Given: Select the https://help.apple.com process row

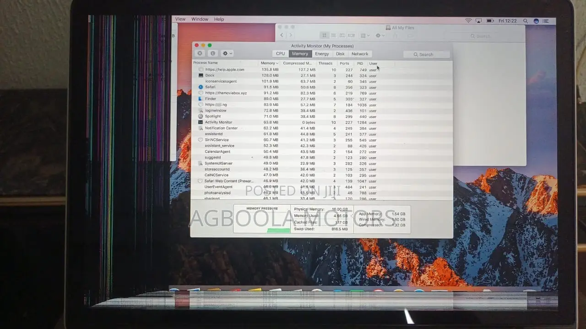Looking at the screenshot, I should [322, 69].
